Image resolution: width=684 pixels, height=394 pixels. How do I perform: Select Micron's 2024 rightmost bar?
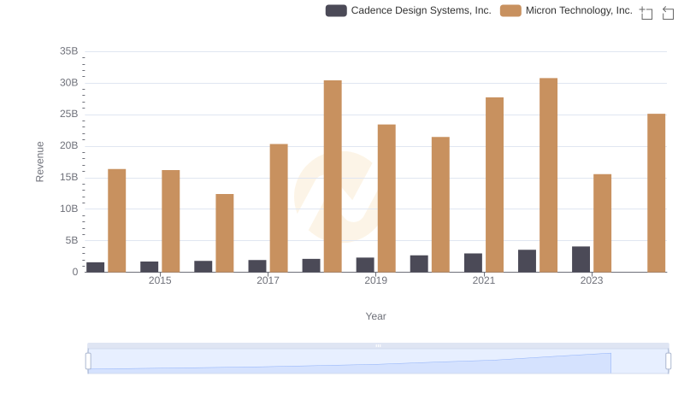pyautogui.click(x=656, y=193)
